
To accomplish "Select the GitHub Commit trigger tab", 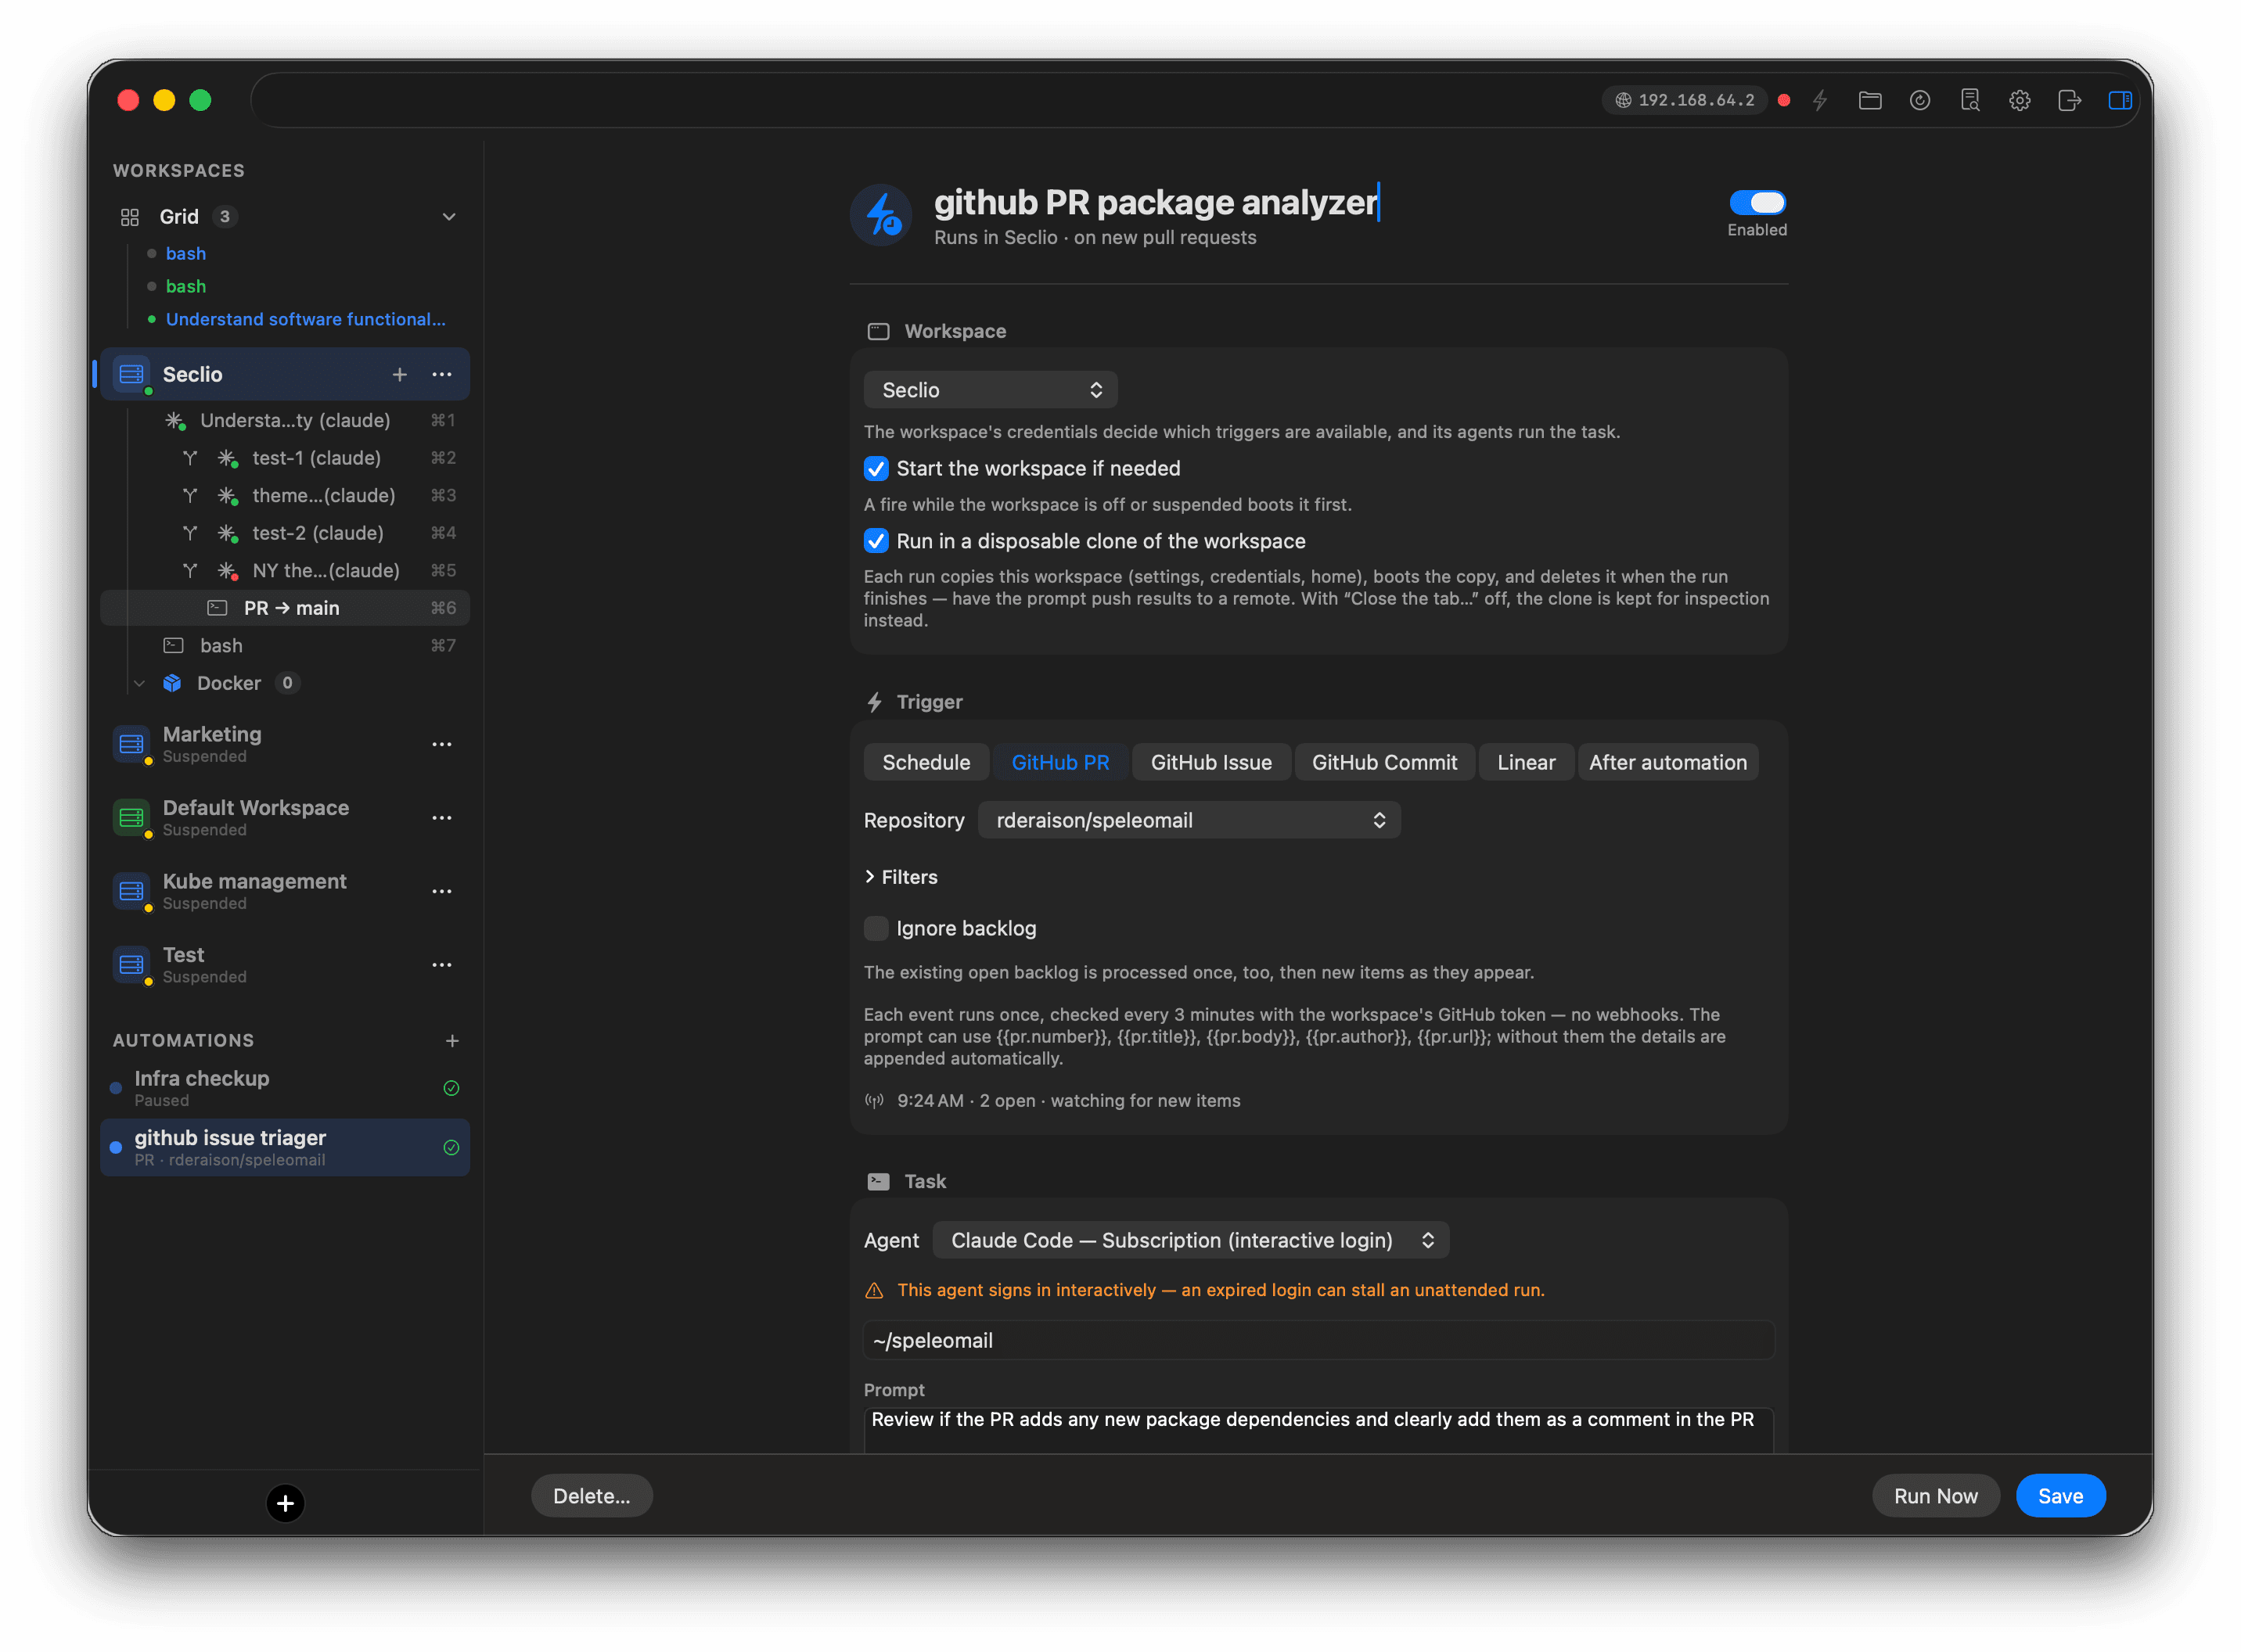I will 1385,763.
